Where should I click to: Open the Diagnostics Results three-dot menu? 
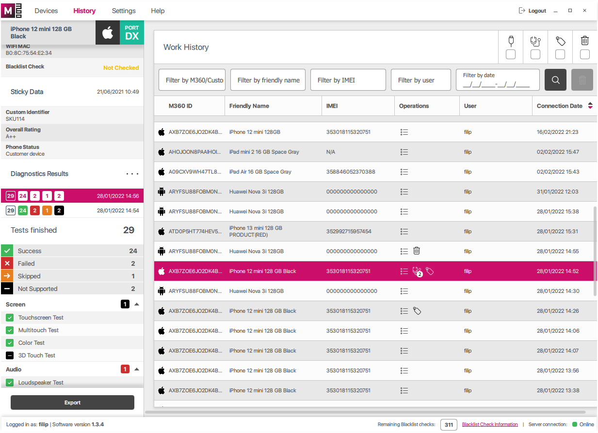point(132,174)
